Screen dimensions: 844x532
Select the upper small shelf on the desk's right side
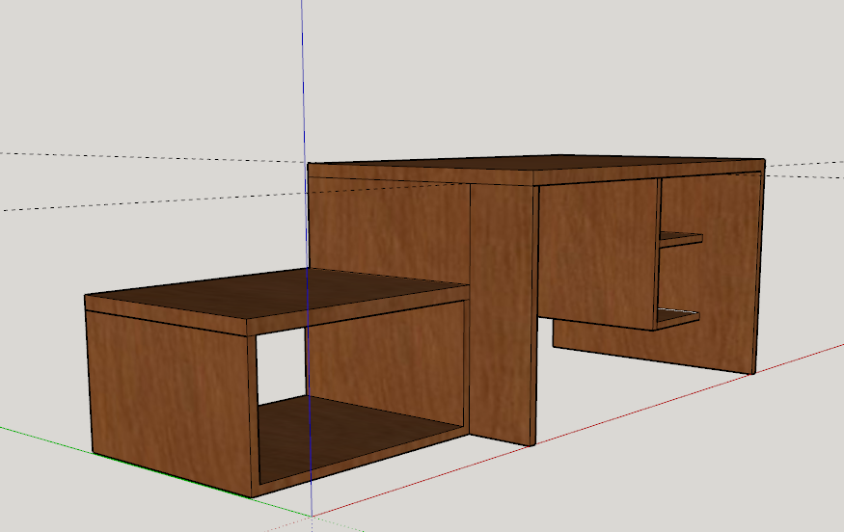point(680,237)
